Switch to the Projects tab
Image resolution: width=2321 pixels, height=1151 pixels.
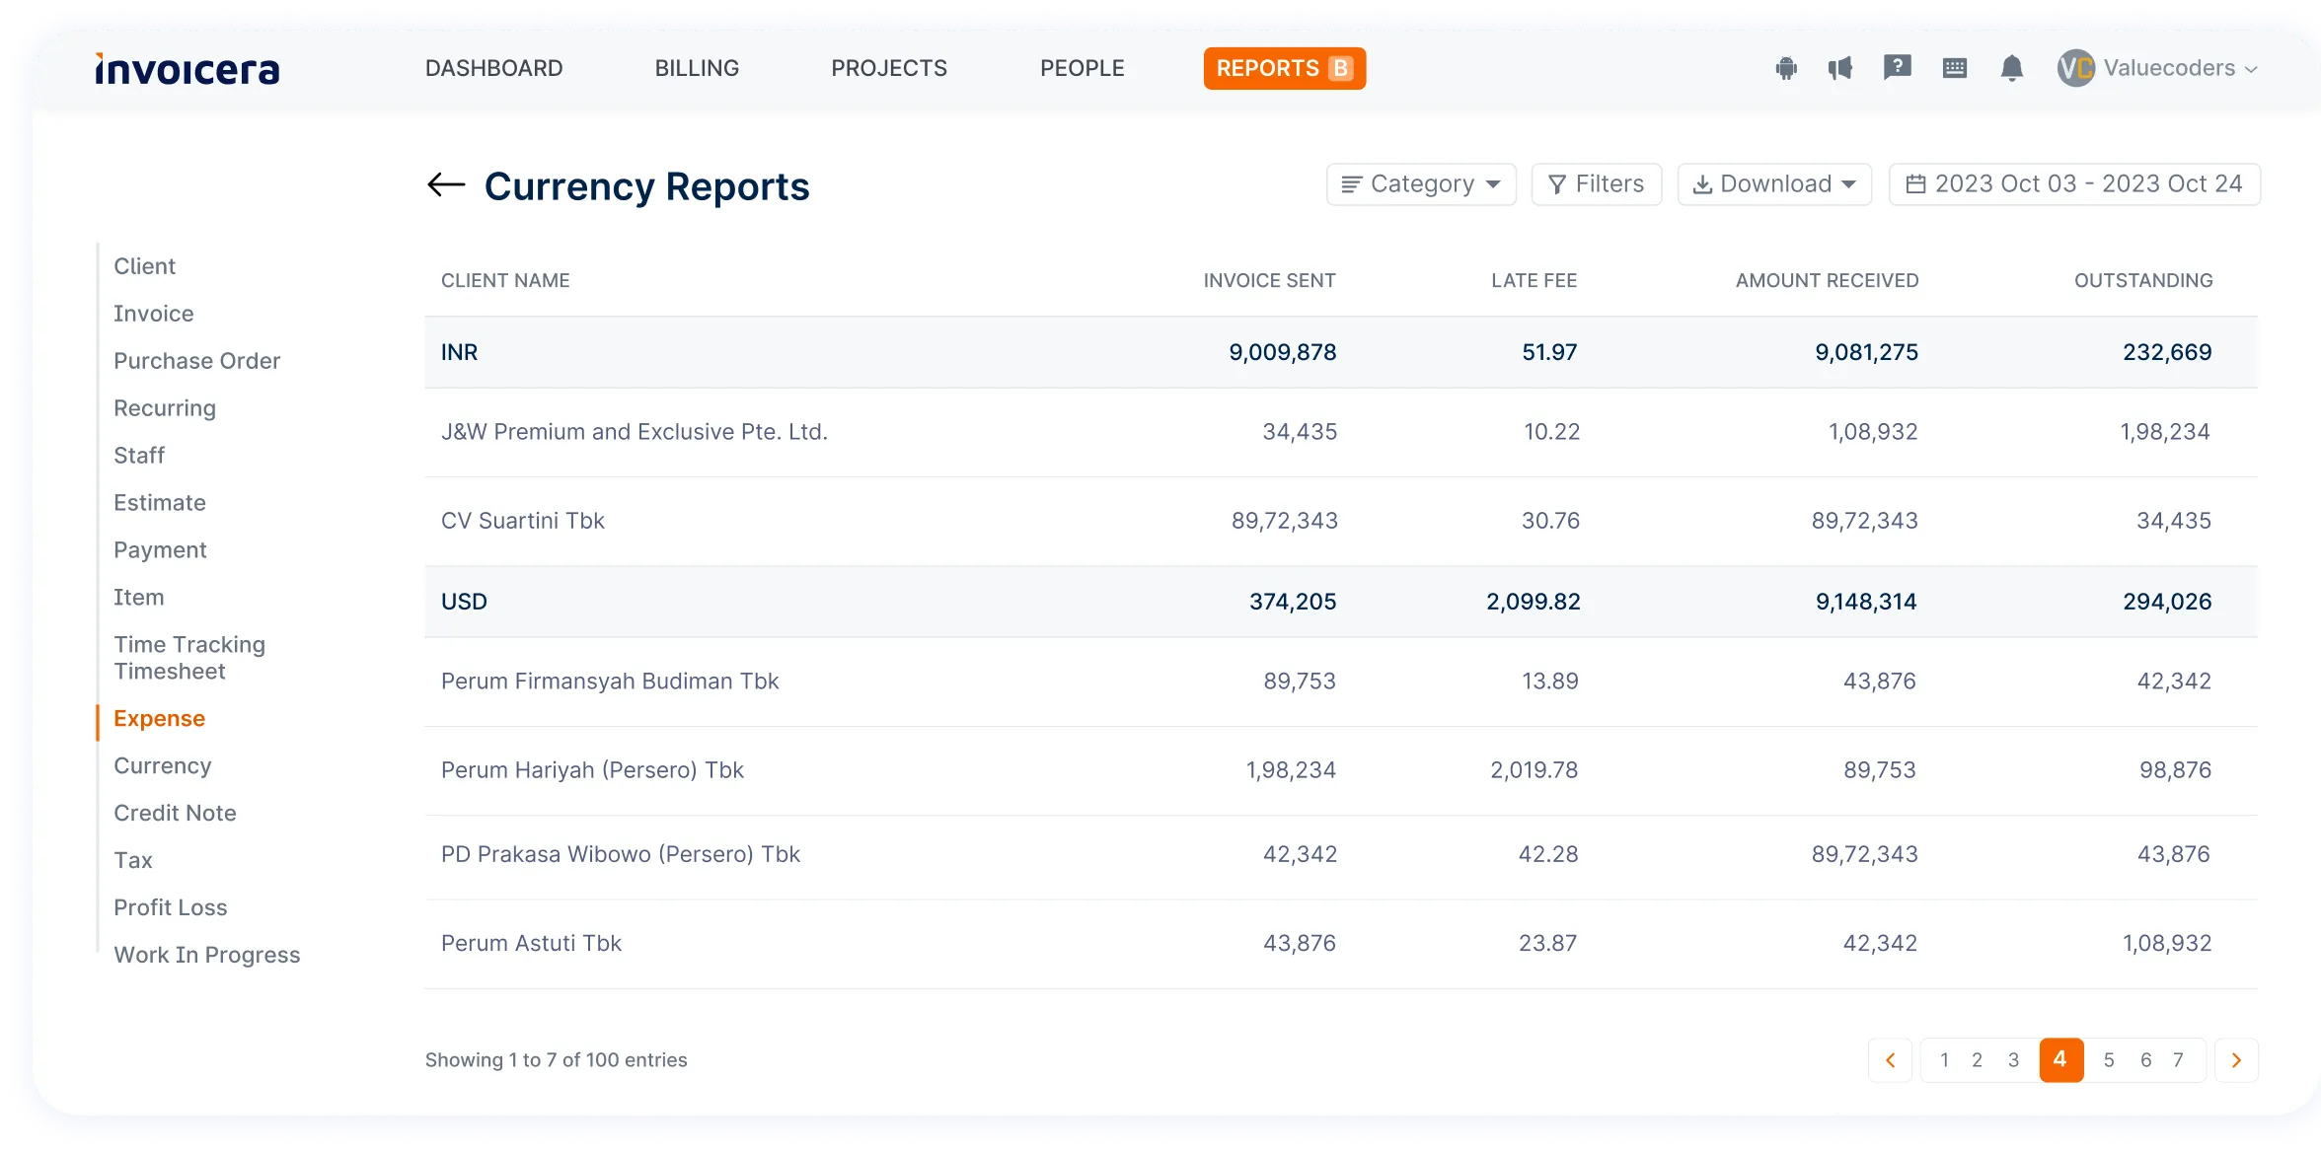click(888, 68)
